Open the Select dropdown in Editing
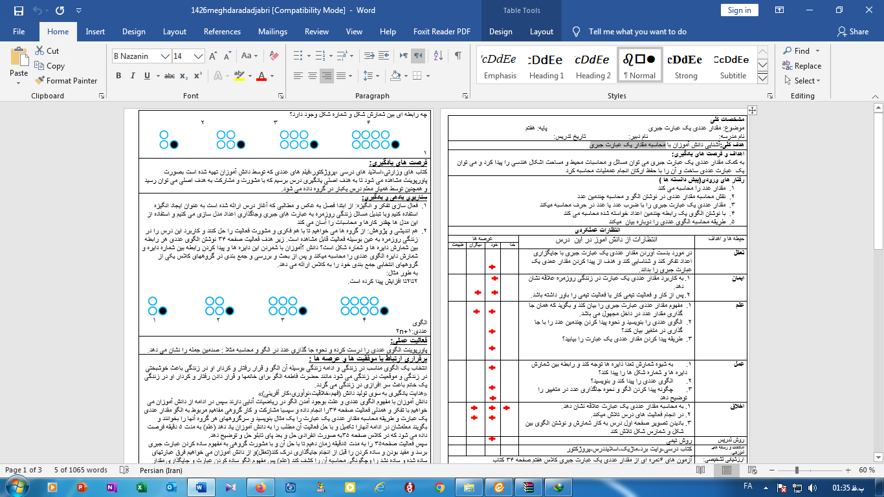Image resolution: width=884 pixels, height=497 pixels. click(x=801, y=81)
